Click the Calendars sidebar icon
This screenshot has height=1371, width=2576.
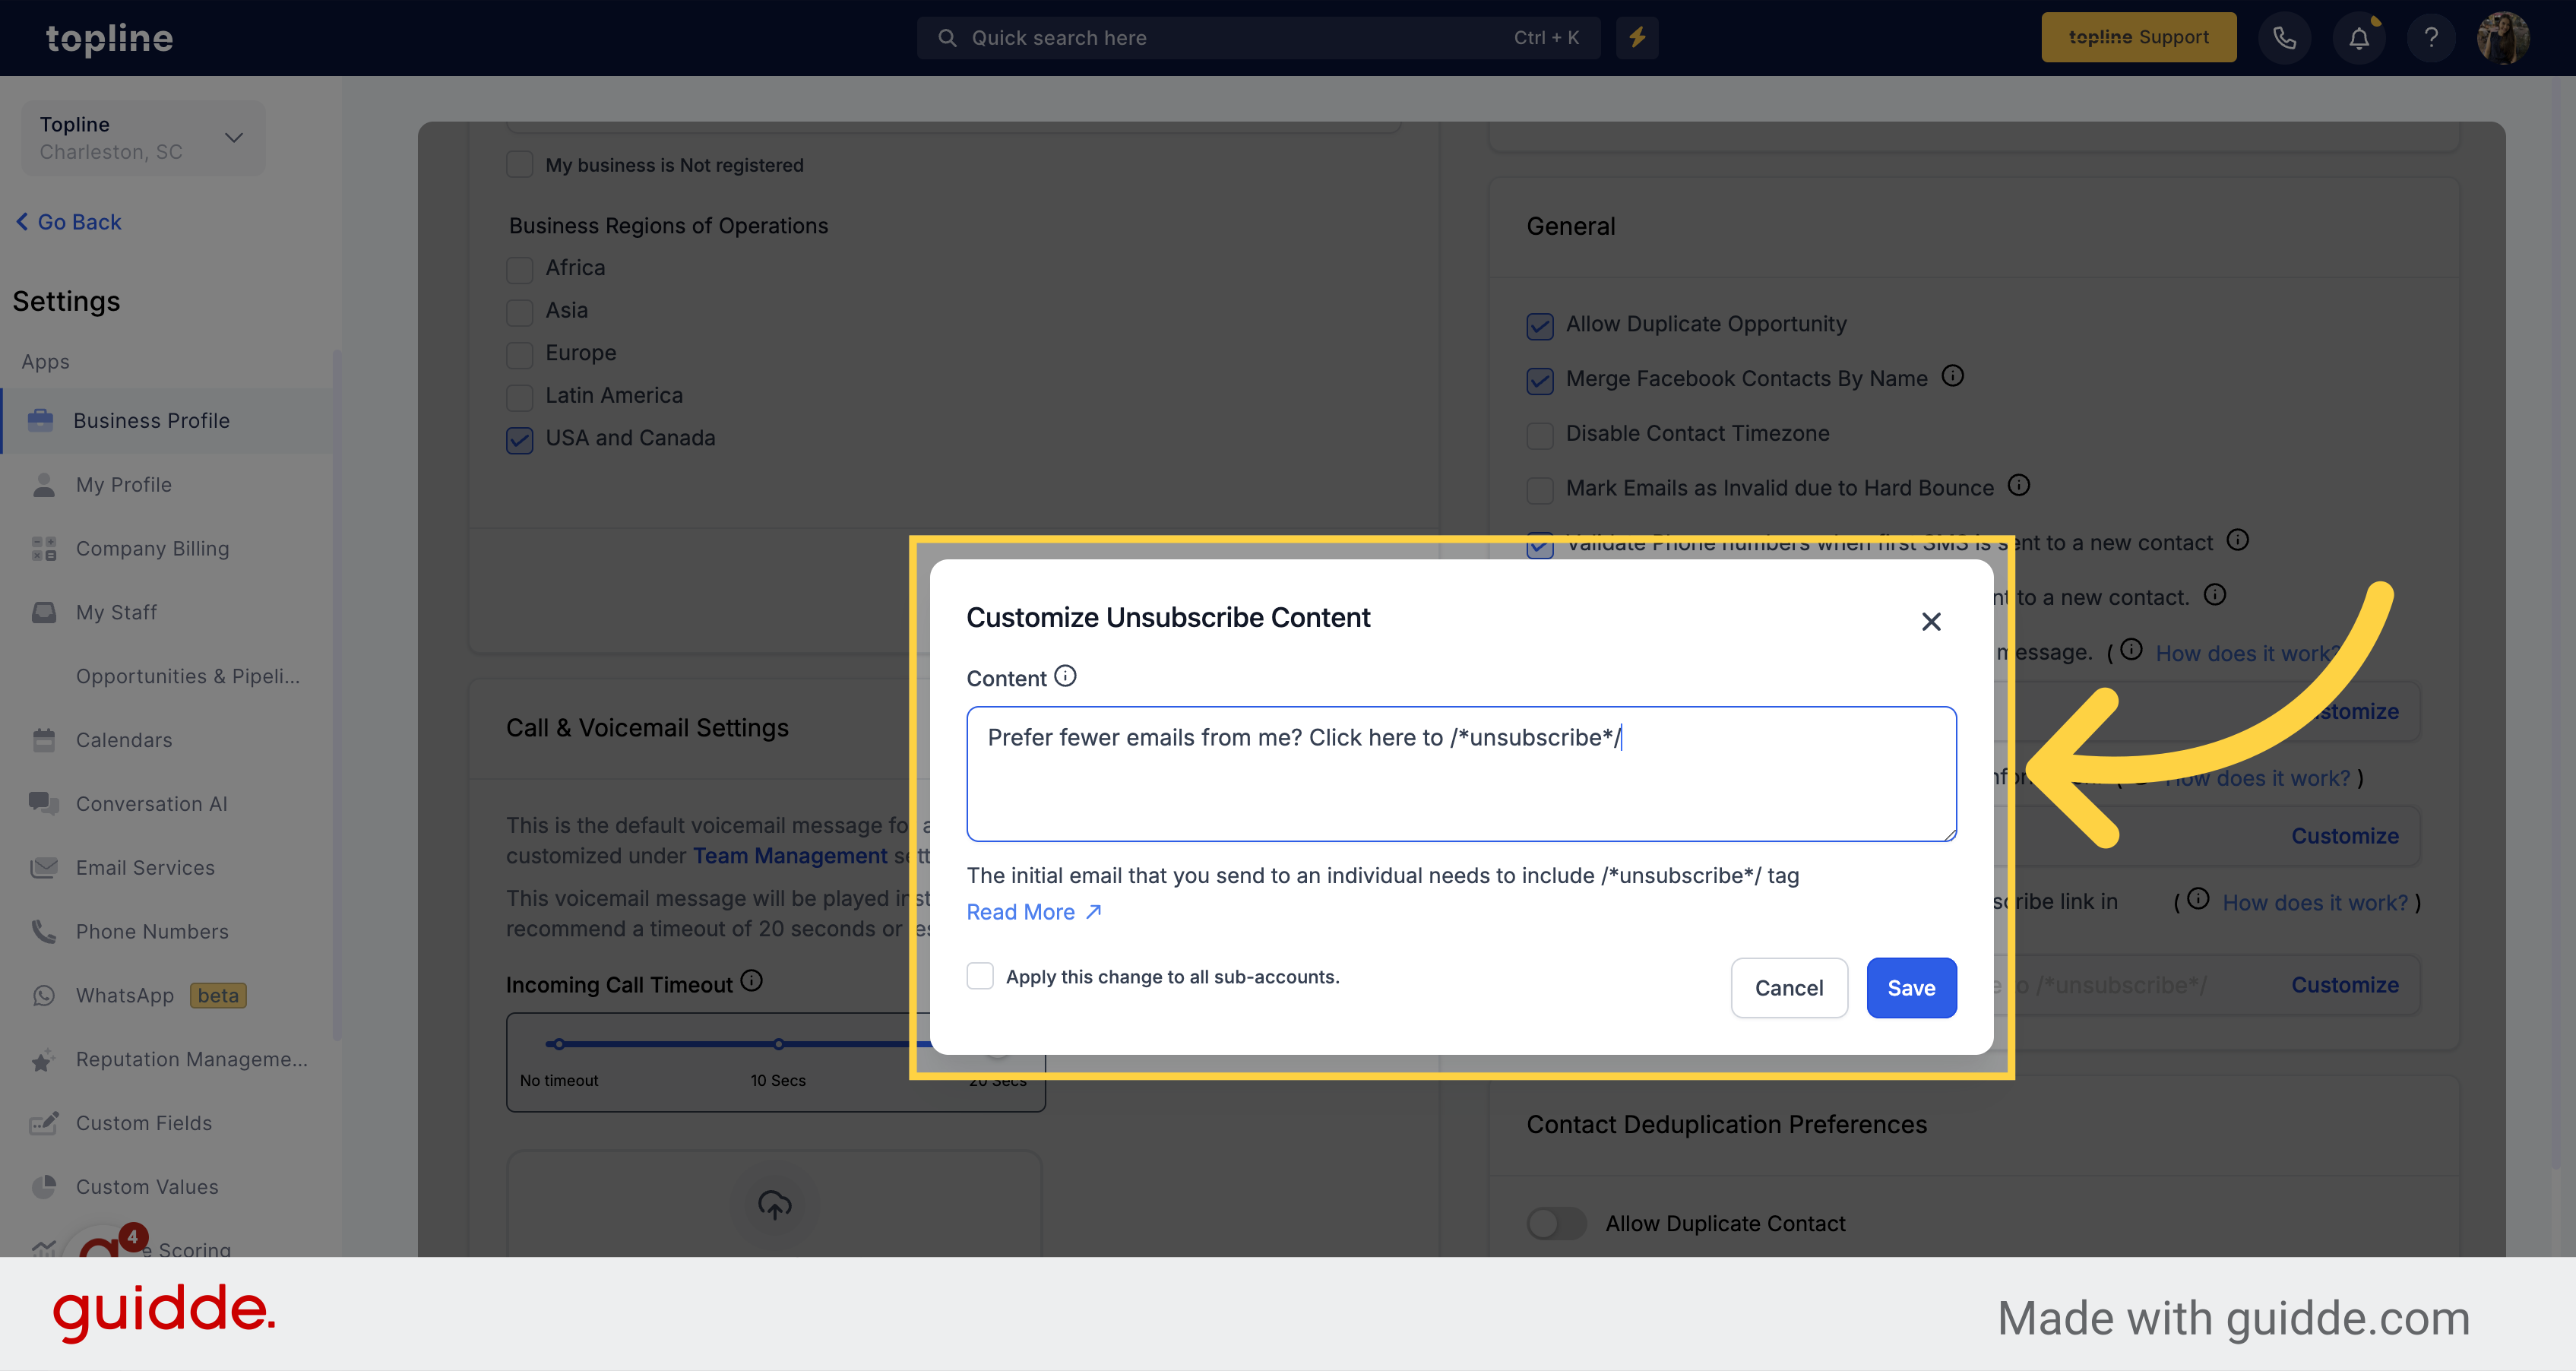[x=44, y=739]
